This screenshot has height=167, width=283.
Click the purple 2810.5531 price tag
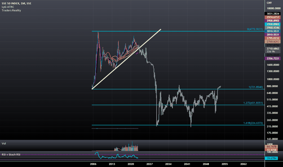coord(273,35)
